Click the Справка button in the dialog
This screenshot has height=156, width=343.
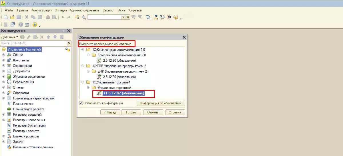(x=175, y=112)
